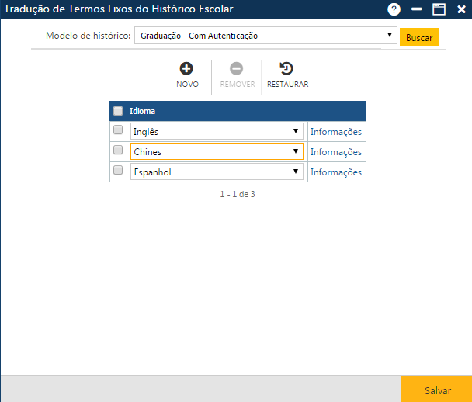Check the Inglês row checkbox
The image size is (472, 402).
118,130
